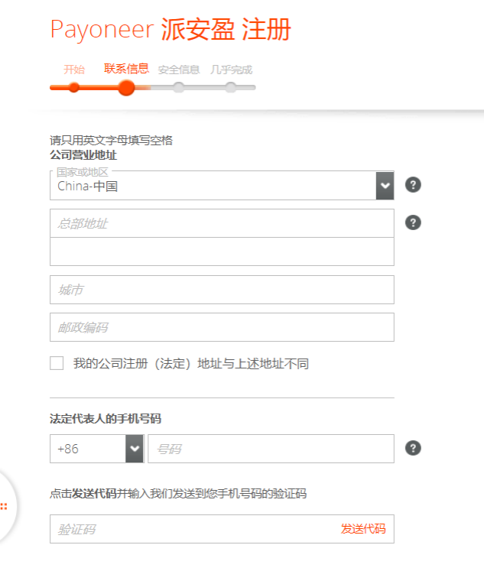The height and width of the screenshot is (571, 484).
Task: Click the 请只用英文字母填写空格 instruction text
Action: 111,140
